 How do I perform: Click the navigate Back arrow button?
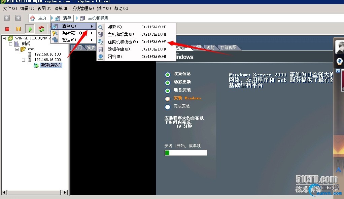click(x=7, y=18)
